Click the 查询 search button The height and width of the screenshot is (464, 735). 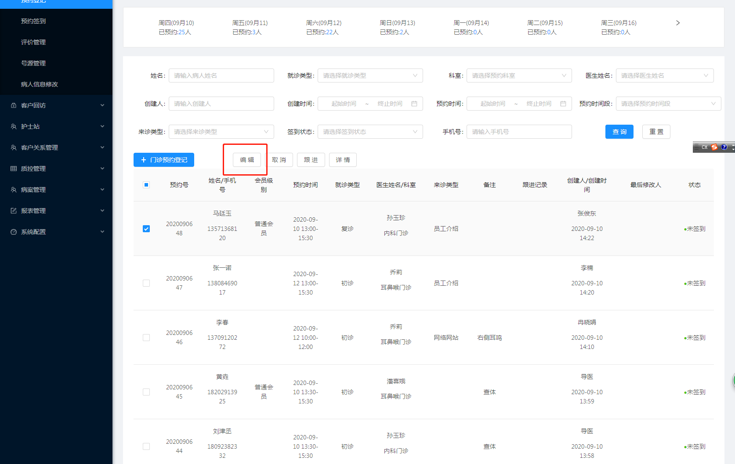(x=619, y=132)
